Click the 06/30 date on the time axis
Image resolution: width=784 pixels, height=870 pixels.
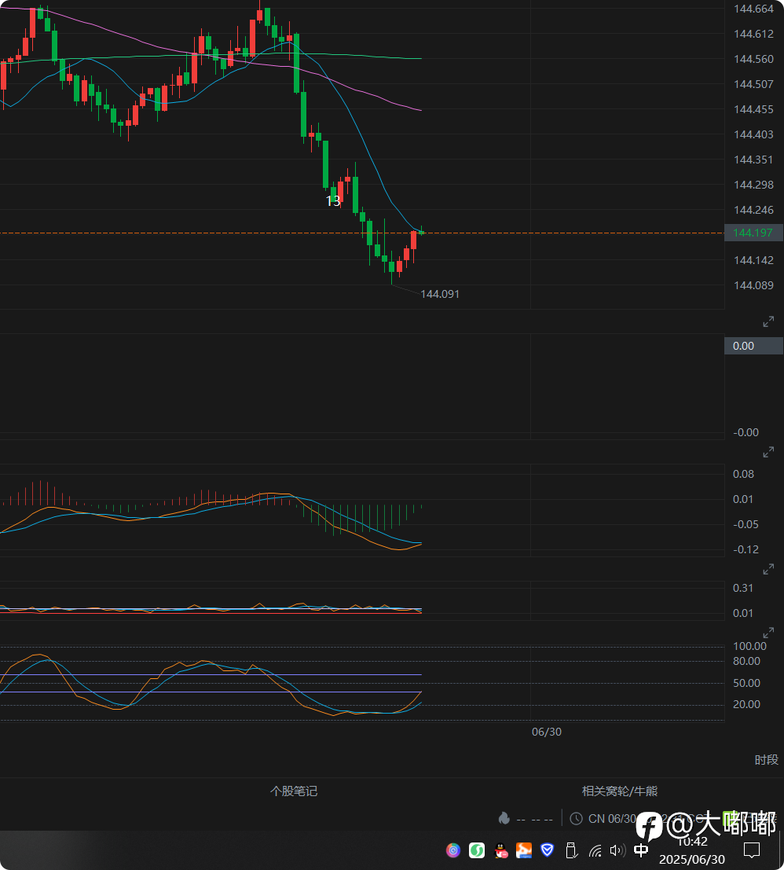coord(546,732)
